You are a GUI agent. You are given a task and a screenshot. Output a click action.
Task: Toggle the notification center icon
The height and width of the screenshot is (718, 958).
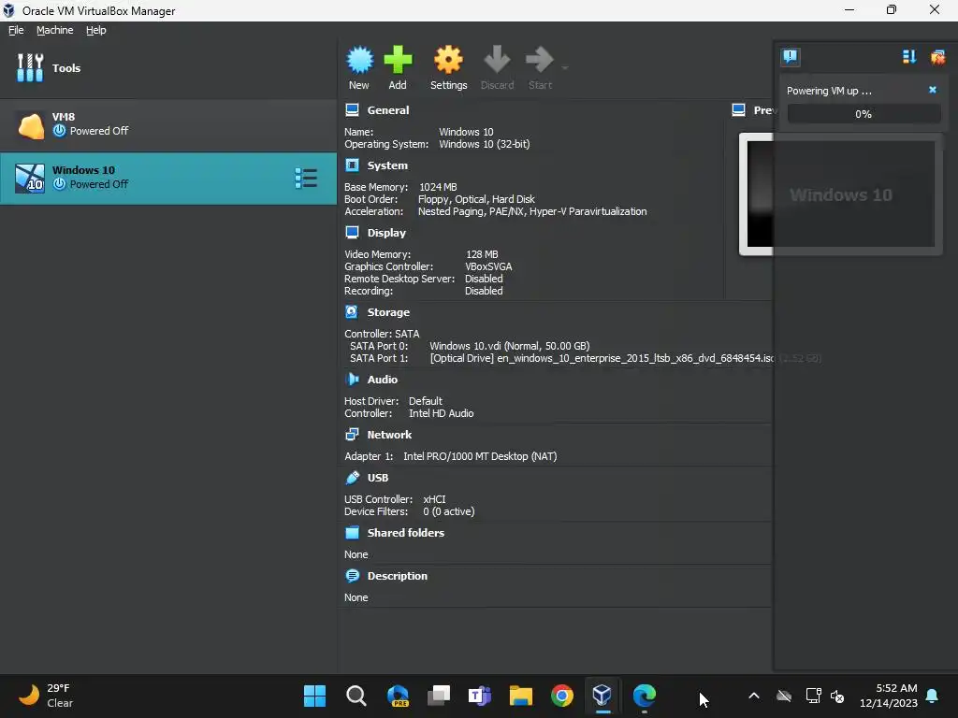point(790,57)
